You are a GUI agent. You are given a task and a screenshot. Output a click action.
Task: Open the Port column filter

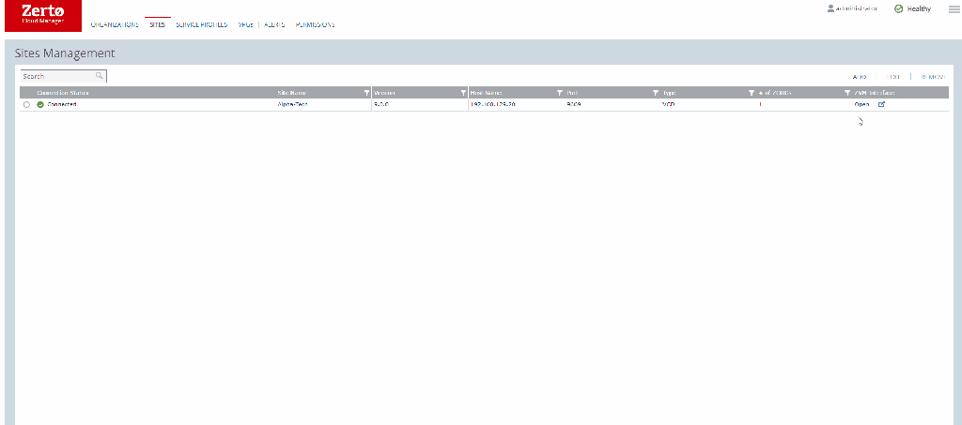pos(656,93)
